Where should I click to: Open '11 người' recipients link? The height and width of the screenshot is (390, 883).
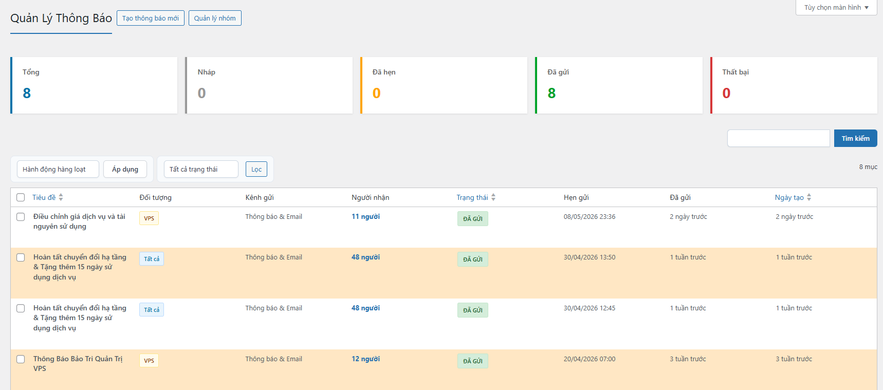(365, 217)
